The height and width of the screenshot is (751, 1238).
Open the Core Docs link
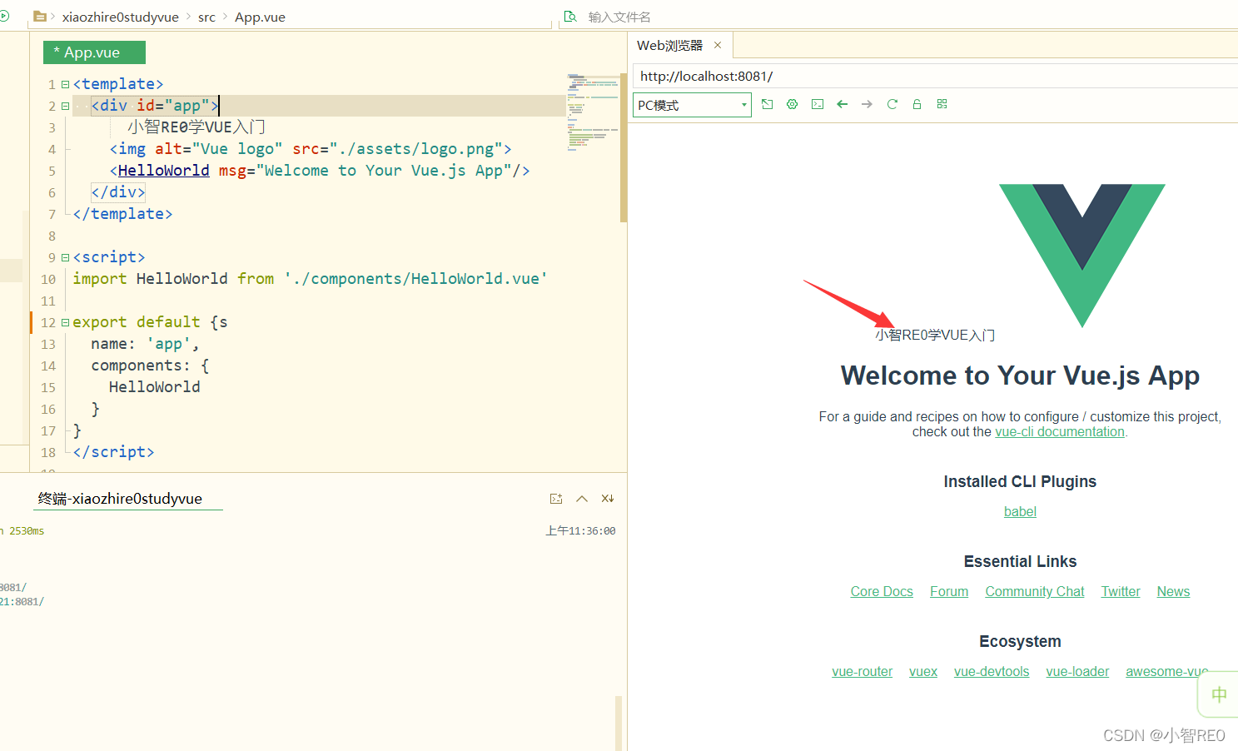882,591
